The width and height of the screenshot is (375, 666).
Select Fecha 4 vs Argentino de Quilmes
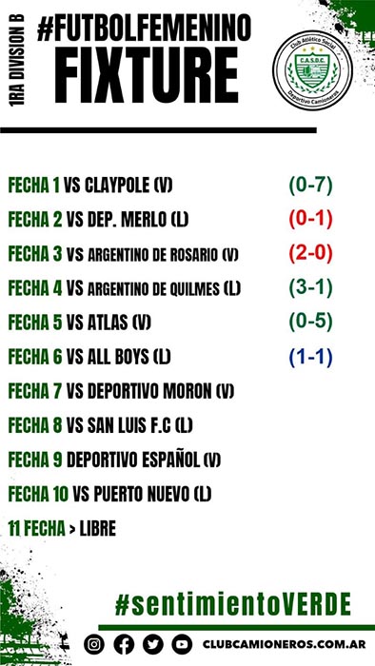tap(125, 289)
